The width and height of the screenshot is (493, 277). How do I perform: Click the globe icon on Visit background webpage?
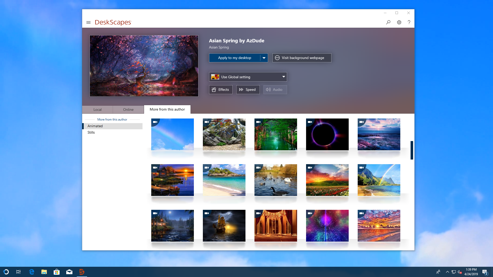277,58
